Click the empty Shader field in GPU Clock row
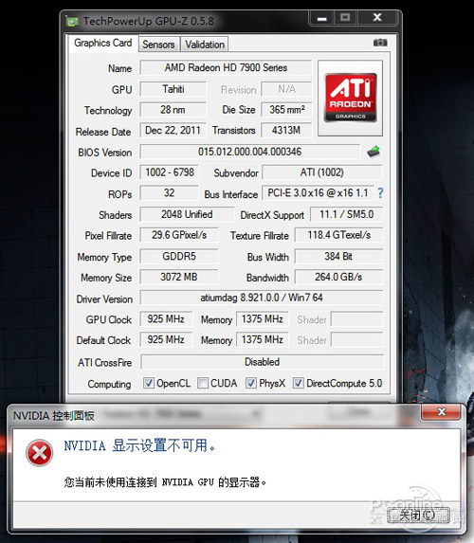474x543 pixels. [x=356, y=319]
